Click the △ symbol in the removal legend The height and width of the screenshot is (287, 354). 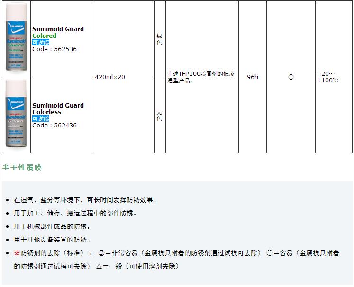tap(99, 266)
